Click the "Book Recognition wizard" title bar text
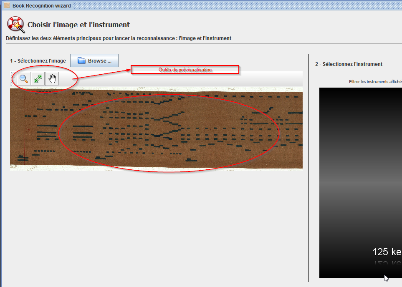 41,6
